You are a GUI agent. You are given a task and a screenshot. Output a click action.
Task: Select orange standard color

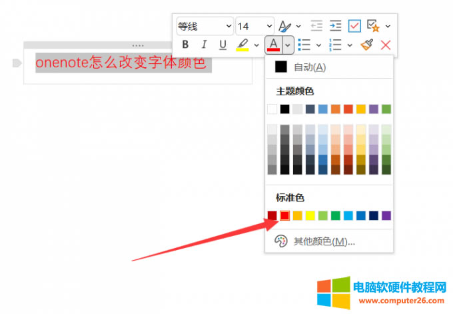pyautogui.click(x=298, y=215)
